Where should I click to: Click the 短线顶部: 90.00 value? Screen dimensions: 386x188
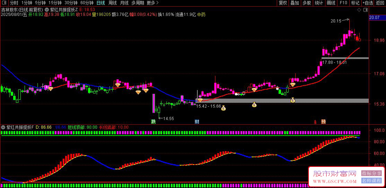point(82,128)
